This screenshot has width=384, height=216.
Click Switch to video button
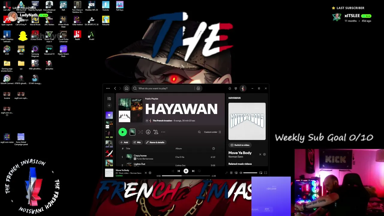240,145
